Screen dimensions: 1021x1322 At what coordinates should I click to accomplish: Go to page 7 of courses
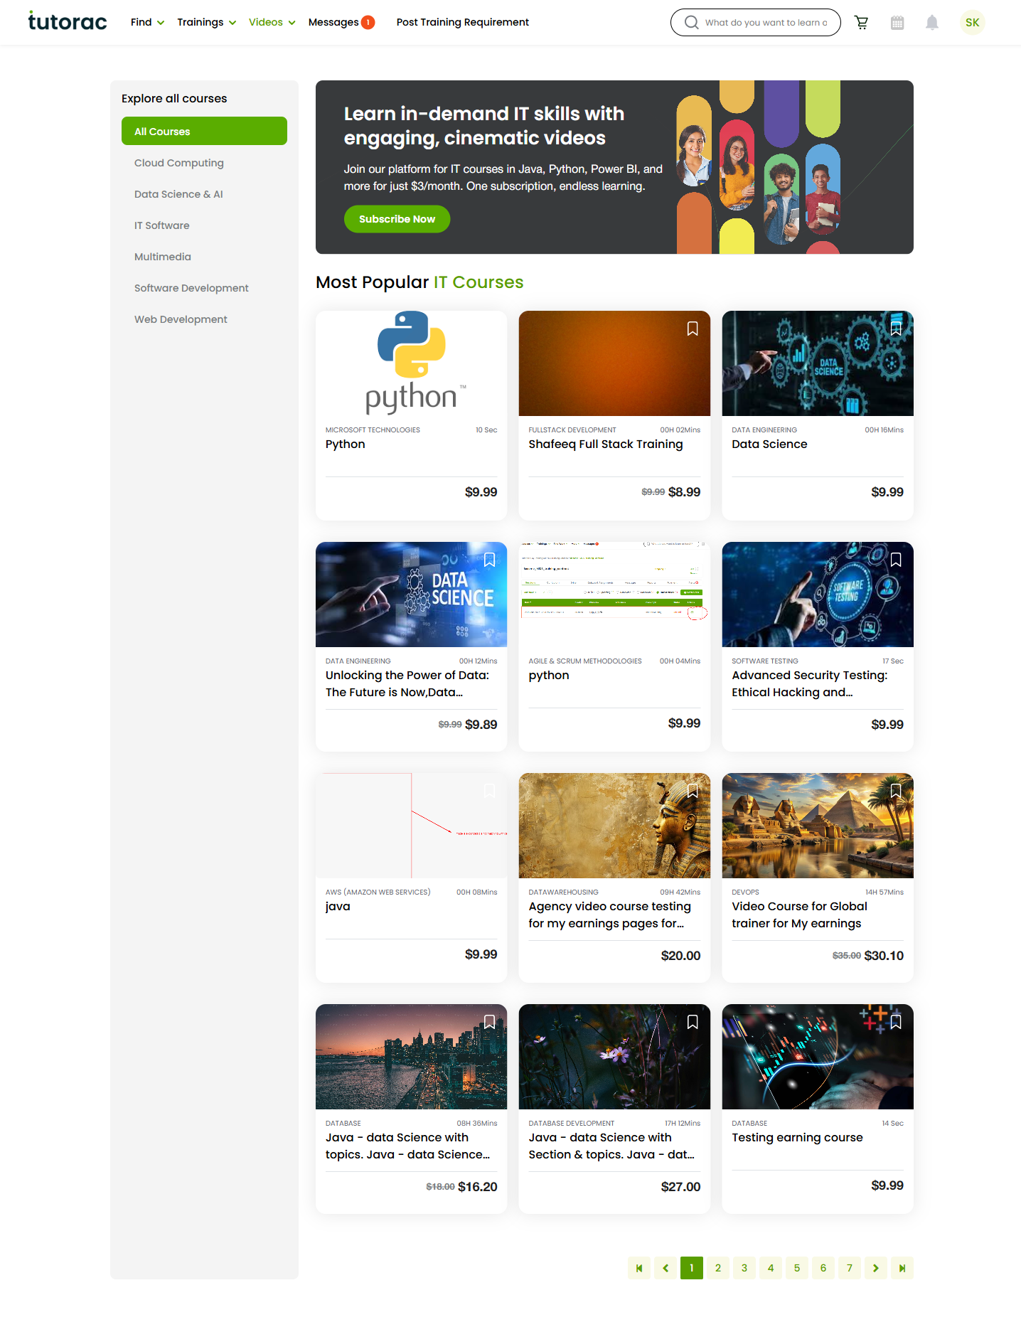pos(850,1268)
